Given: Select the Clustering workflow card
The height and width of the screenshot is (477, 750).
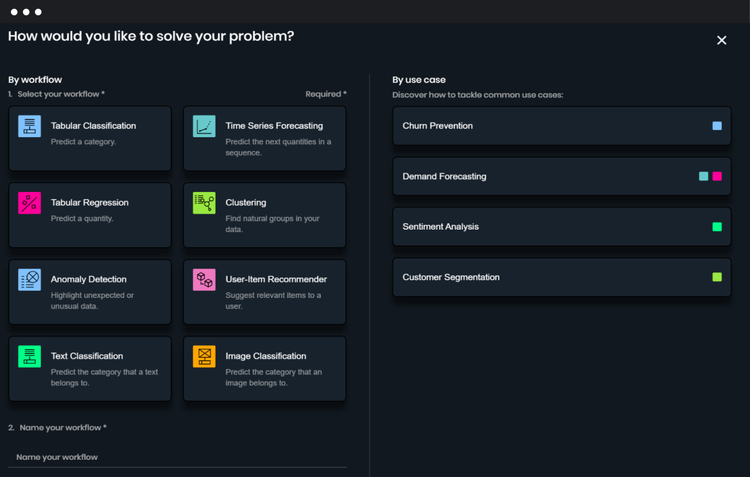Looking at the screenshot, I should tap(265, 215).
